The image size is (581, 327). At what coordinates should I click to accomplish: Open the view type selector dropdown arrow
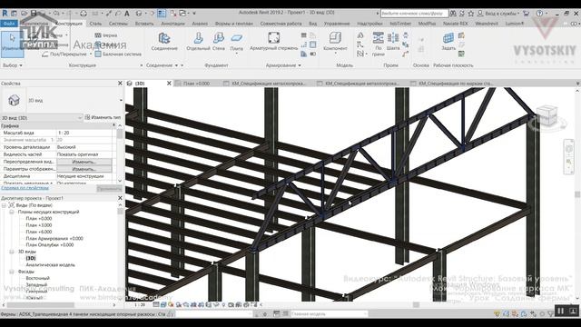[x=121, y=100]
